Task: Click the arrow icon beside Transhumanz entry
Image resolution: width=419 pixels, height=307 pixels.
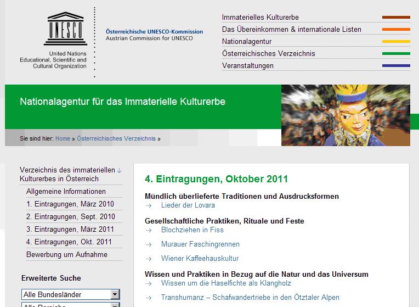Action: pyautogui.click(x=149, y=298)
